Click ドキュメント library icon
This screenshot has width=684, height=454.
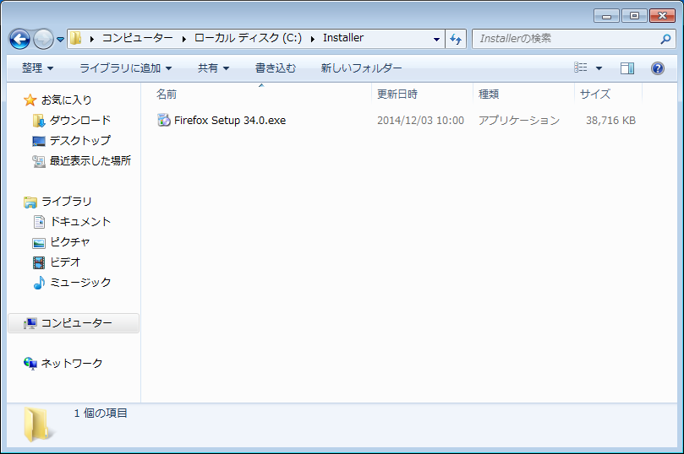tap(39, 222)
